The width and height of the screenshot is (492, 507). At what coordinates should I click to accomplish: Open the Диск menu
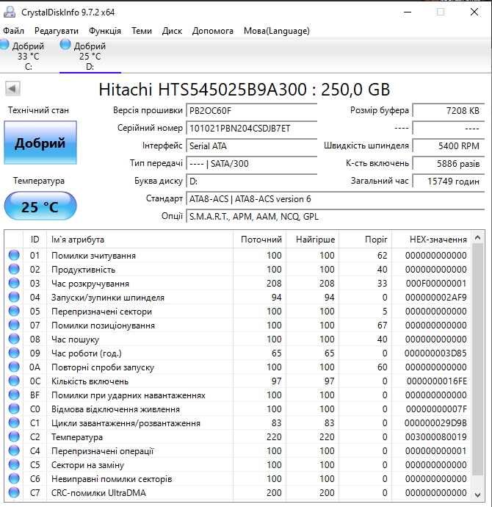pos(172,31)
